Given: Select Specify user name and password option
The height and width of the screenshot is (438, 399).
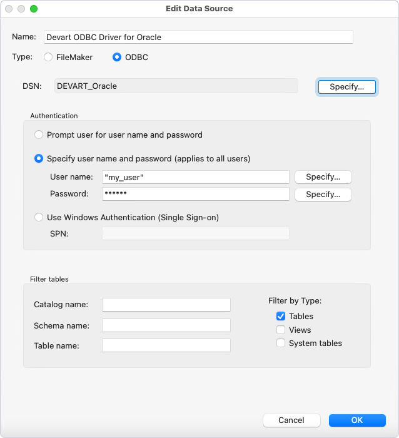Looking at the screenshot, I should click(x=39, y=158).
